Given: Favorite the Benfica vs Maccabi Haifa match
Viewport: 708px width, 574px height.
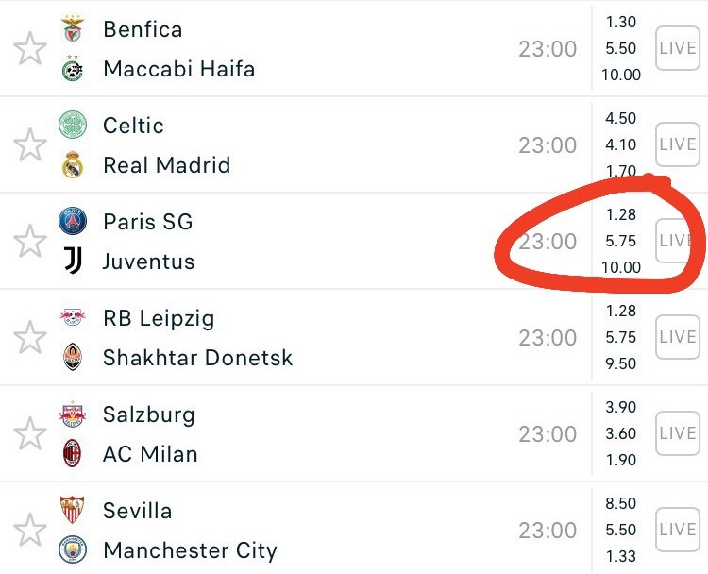Looking at the screenshot, I should click(x=30, y=48).
